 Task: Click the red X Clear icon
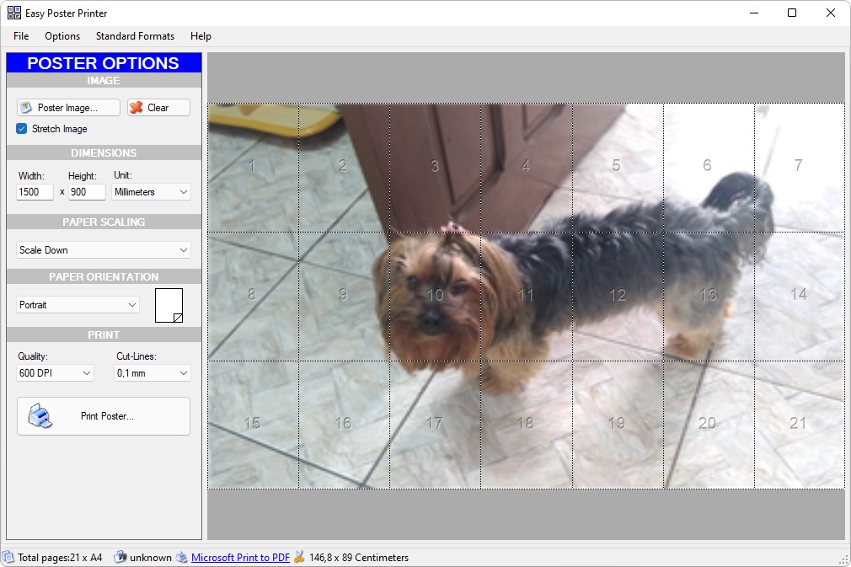pyautogui.click(x=136, y=108)
